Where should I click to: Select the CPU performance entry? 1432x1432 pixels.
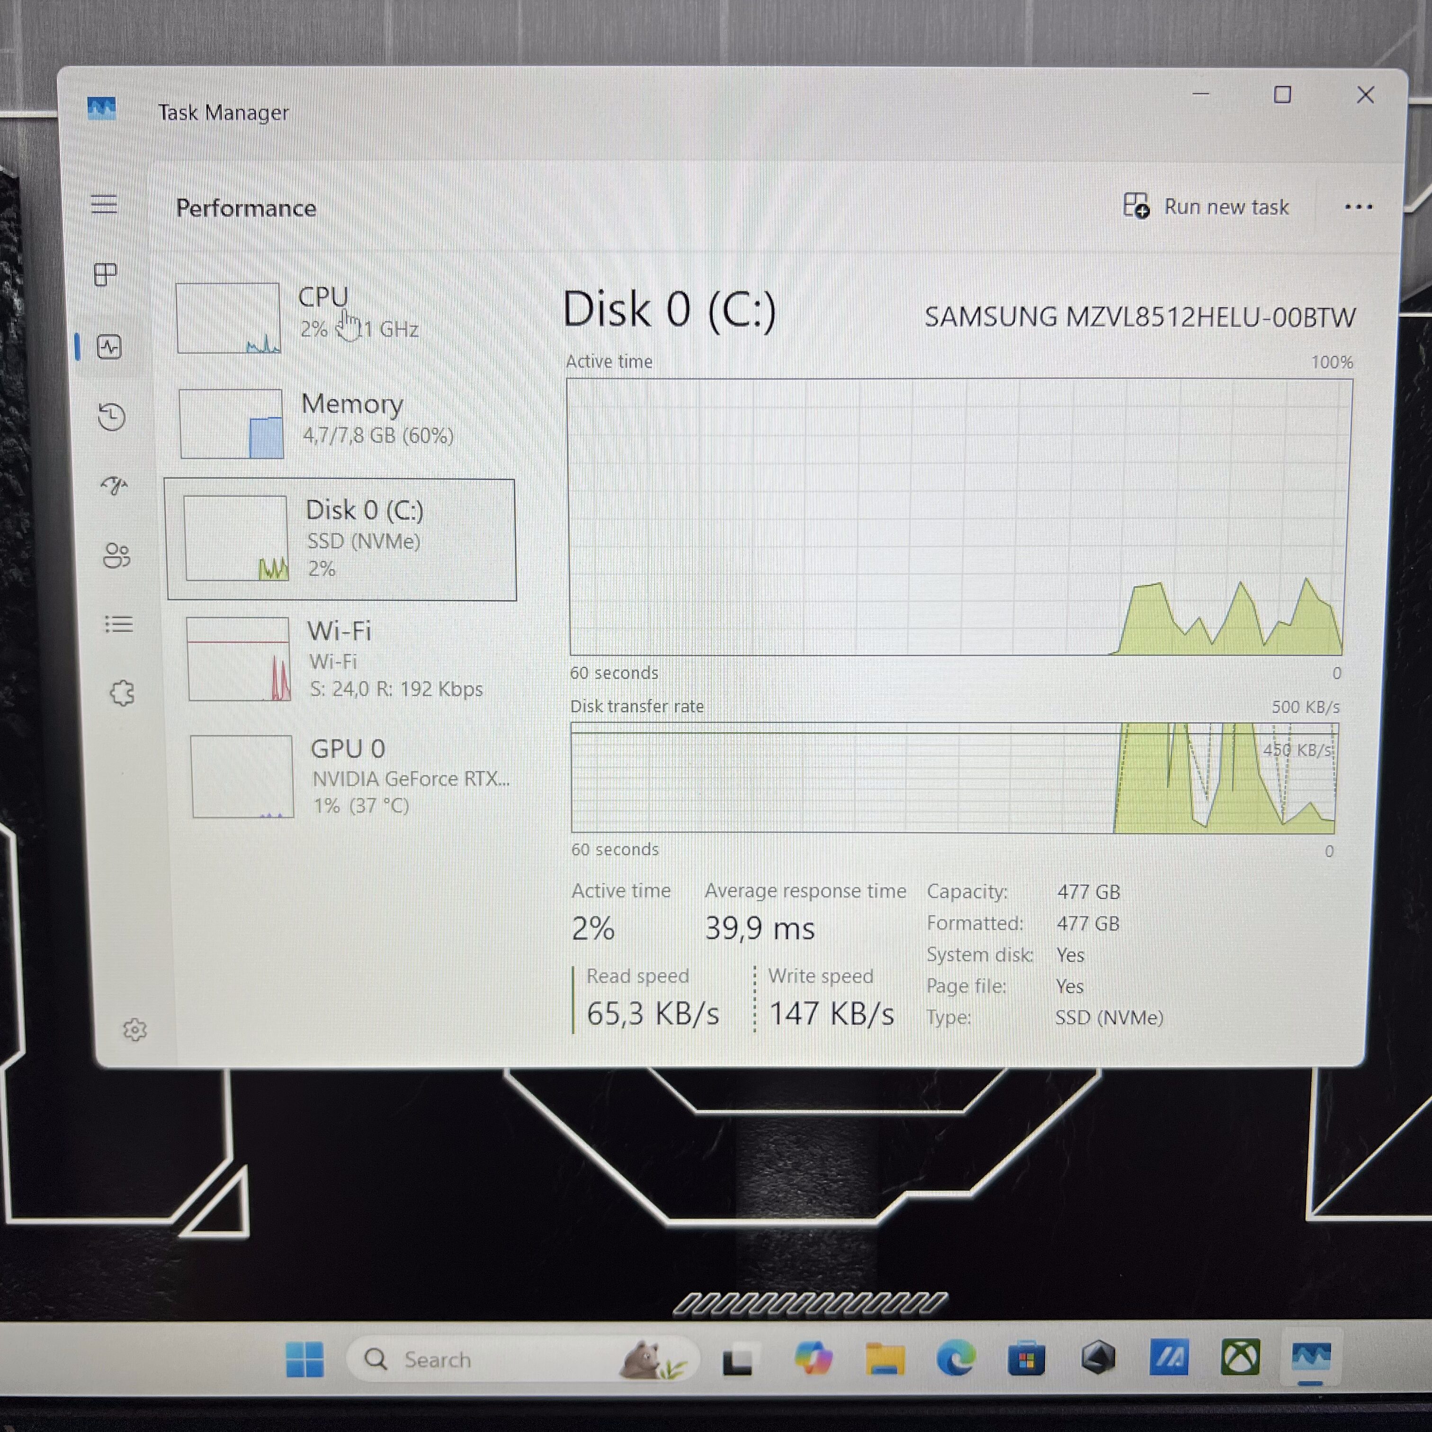coord(337,317)
